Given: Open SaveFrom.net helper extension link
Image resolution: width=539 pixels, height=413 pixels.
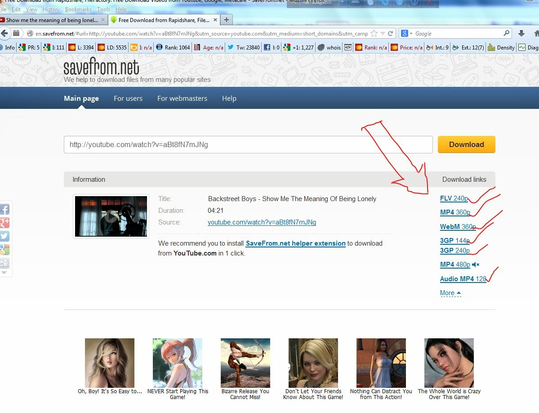Looking at the screenshot, I should (x=296, y=243).
